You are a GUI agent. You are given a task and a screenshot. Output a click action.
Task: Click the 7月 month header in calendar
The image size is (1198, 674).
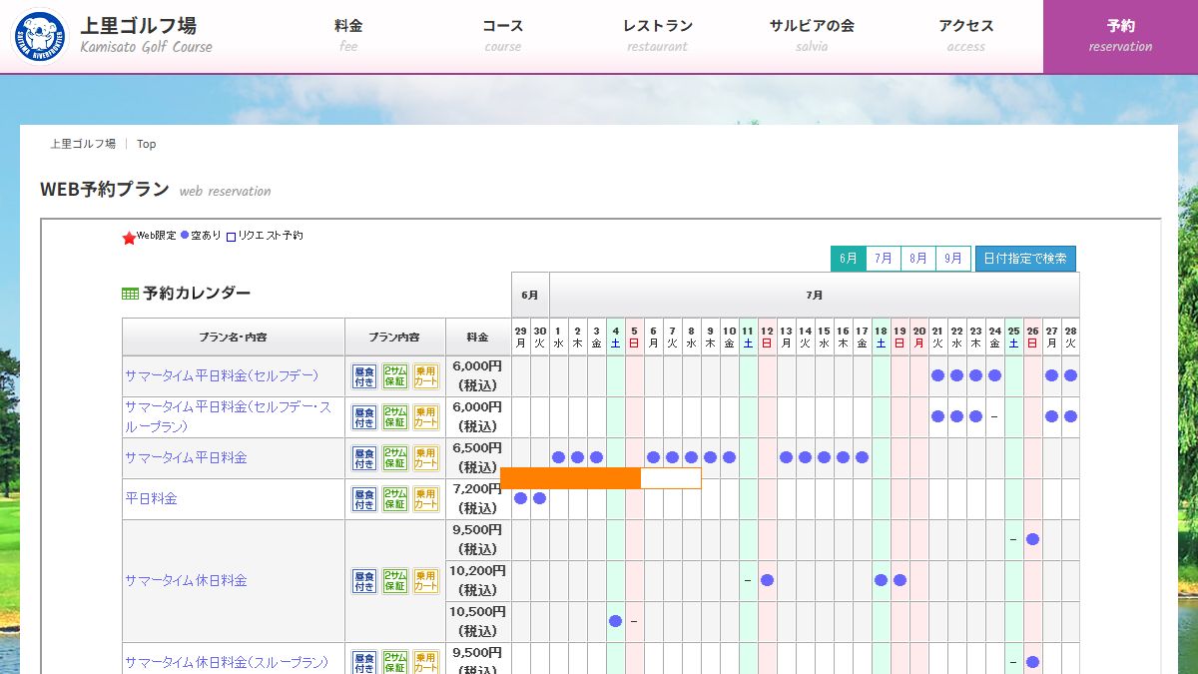pos(815,296)
